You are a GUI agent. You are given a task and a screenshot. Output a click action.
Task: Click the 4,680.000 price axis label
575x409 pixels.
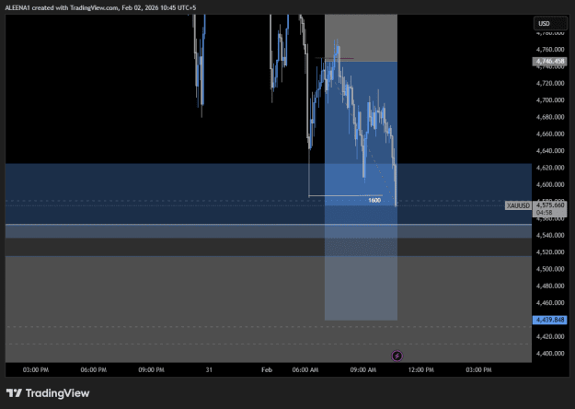pyautogui.click(x=550, y=117)
